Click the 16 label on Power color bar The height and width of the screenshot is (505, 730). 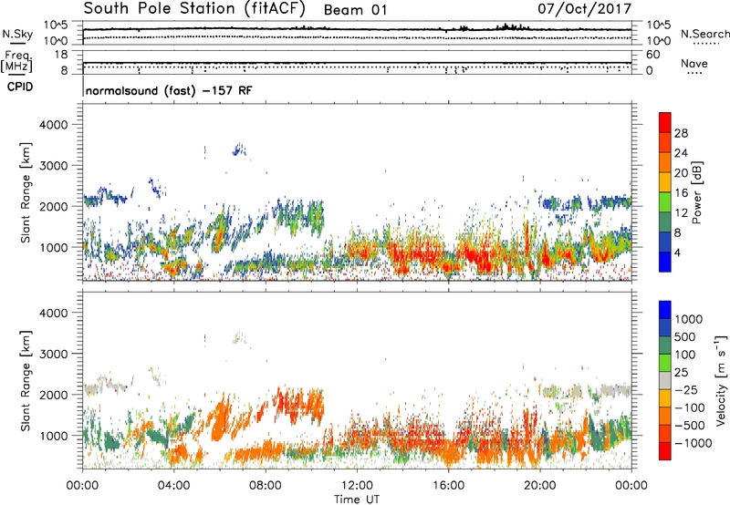681,192
